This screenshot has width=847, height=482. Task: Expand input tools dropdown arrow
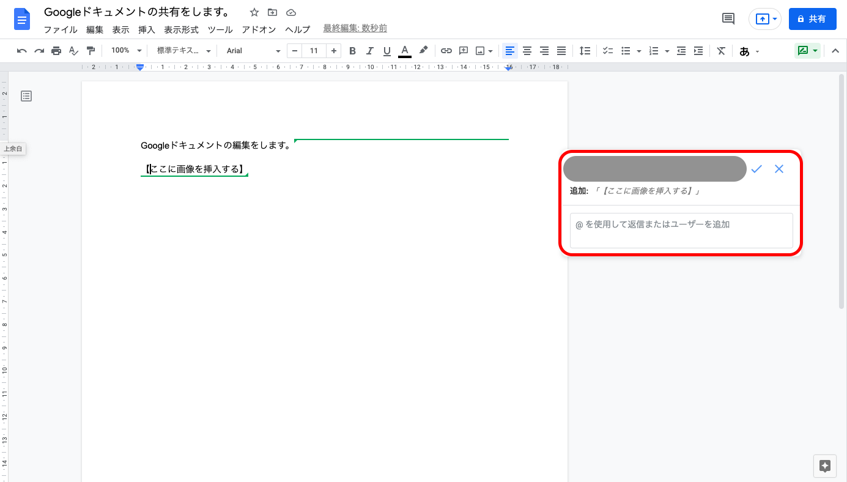758,51
